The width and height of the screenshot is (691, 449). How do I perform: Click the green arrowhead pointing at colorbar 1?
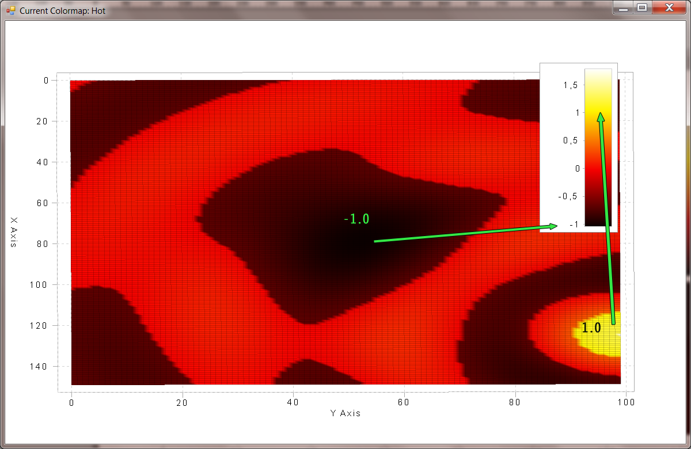[x=601, y=117]
